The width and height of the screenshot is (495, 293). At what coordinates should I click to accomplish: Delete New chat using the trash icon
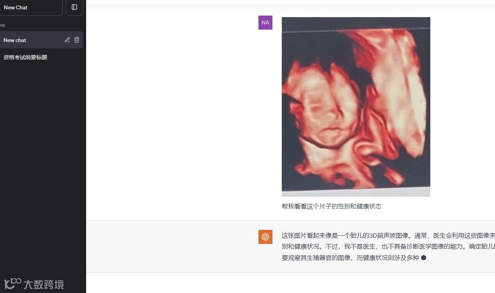pos(77,40)
